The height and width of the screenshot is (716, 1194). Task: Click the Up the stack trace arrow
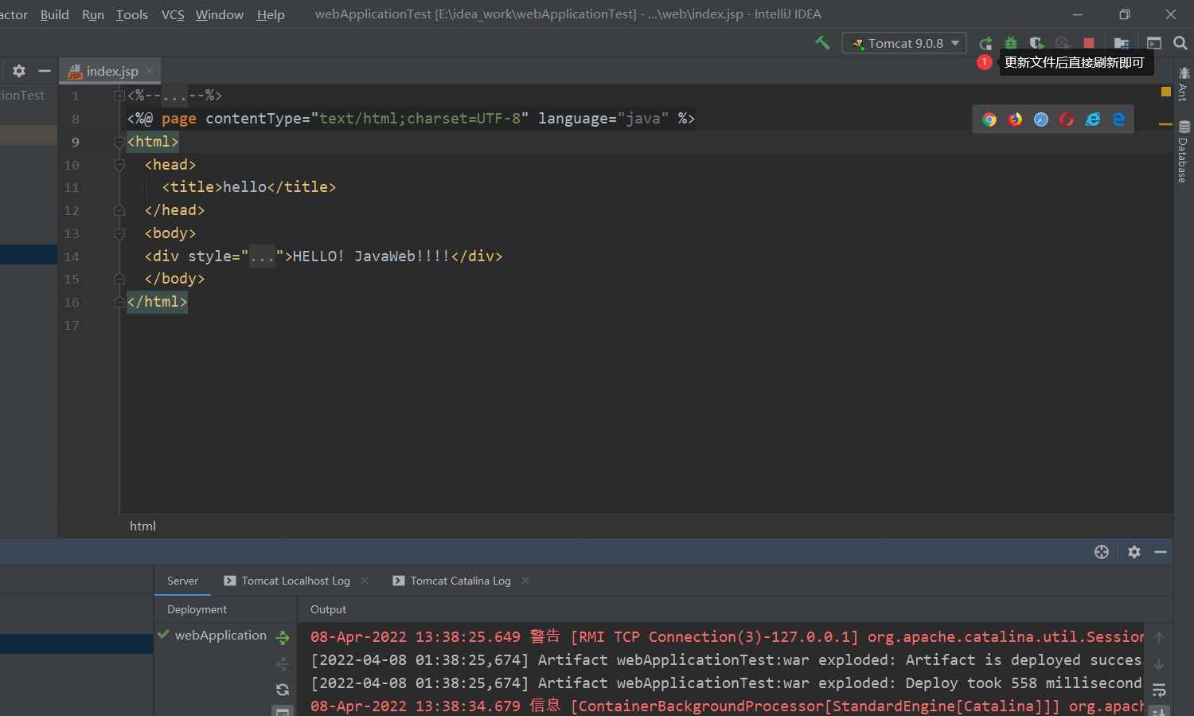[x=1159, y=638]
